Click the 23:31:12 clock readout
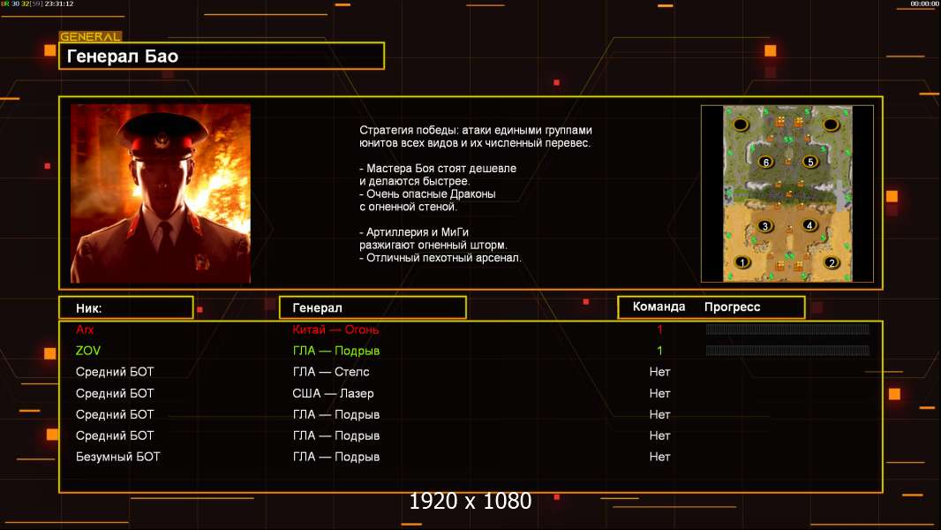Viewport: 941px width, 530px height. (x=59, y=4)
